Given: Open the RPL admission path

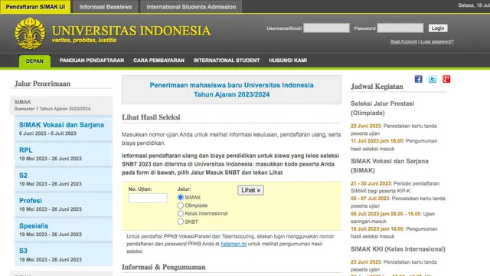Looking at the screenshot, I should click(x=25, y=150).
